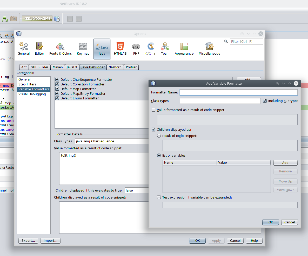Toggle Default Collection Formatter checkbox
This screenshot has width=308, height=256.
[x=57, y=84]
